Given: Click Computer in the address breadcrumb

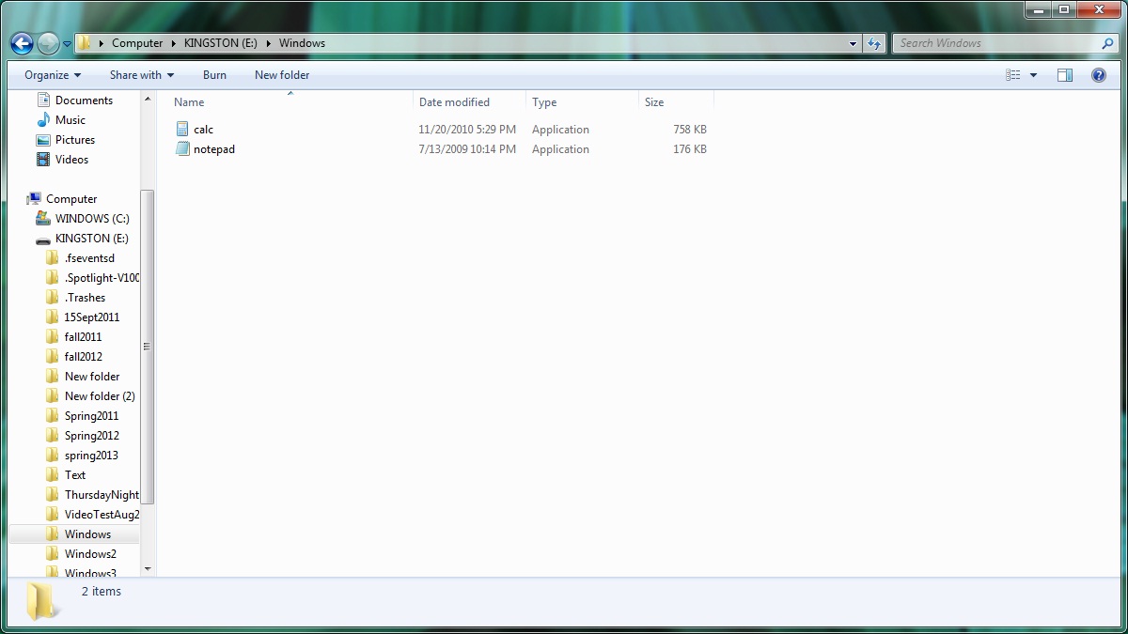Looking at the screenshot, I should click(137, 43).
